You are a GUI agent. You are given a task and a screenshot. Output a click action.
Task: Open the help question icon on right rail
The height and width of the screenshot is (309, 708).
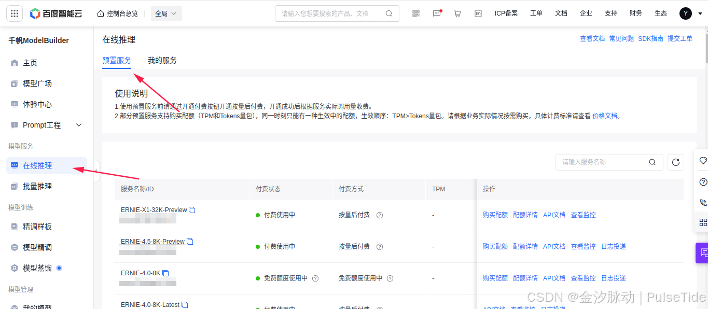703,182
